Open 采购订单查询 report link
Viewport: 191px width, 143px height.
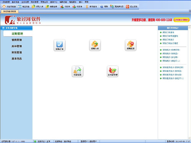coord(168,32)
